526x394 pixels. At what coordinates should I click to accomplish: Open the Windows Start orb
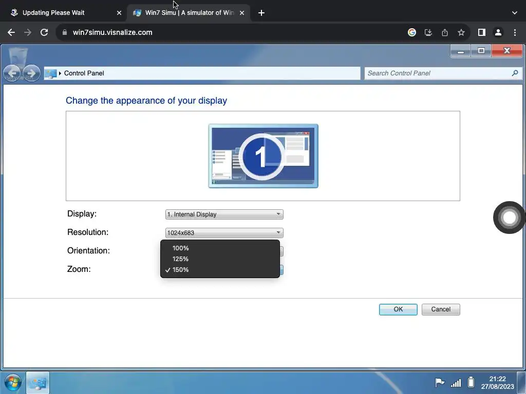13,383
